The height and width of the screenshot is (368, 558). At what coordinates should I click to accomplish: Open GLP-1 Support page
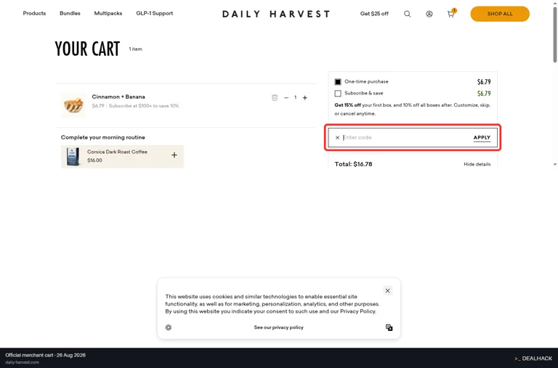(x=155, y=13)
